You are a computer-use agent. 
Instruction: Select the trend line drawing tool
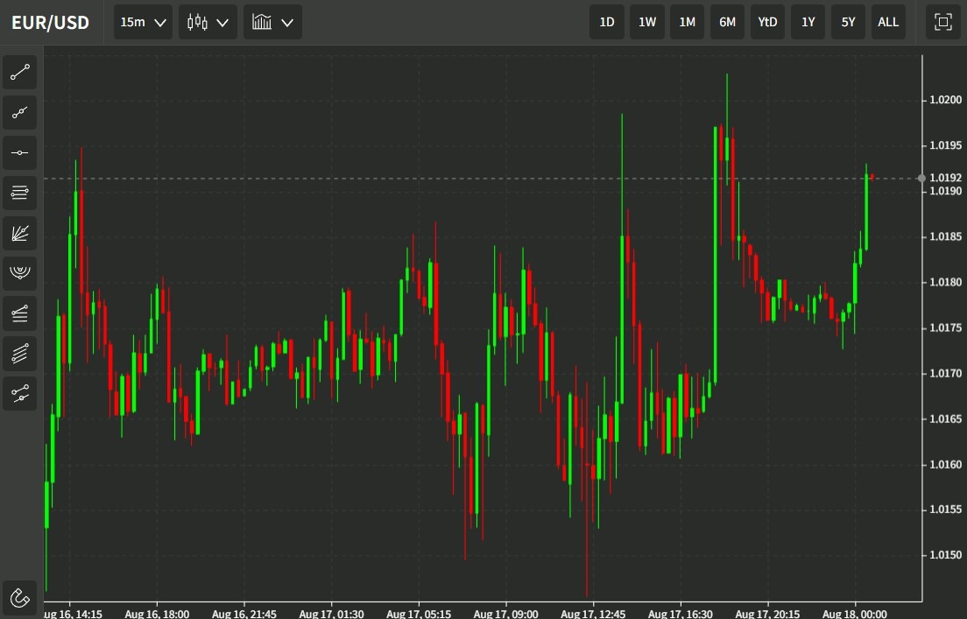coord(20,73)
